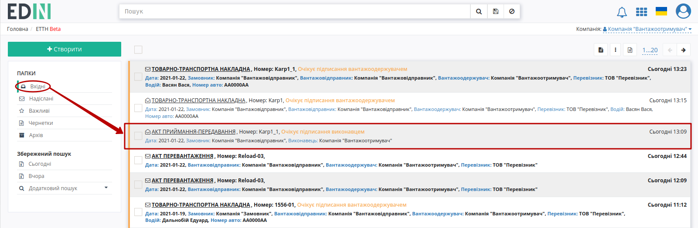Open the three-dots more actions button
698x228 pixels.
(x=615, y=50)
